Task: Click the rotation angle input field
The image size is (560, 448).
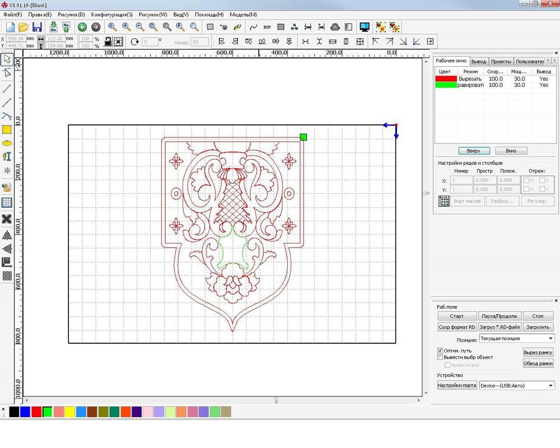Action: 150,42
